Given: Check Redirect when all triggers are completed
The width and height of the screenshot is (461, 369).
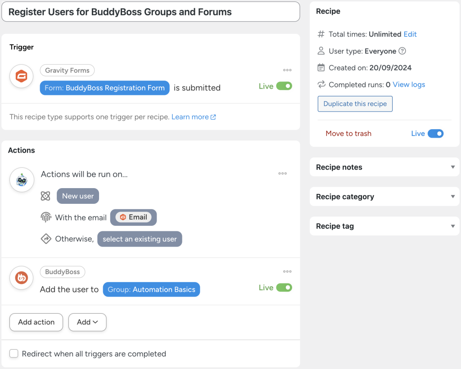Looking at the screenshot, I should [14, 354].
